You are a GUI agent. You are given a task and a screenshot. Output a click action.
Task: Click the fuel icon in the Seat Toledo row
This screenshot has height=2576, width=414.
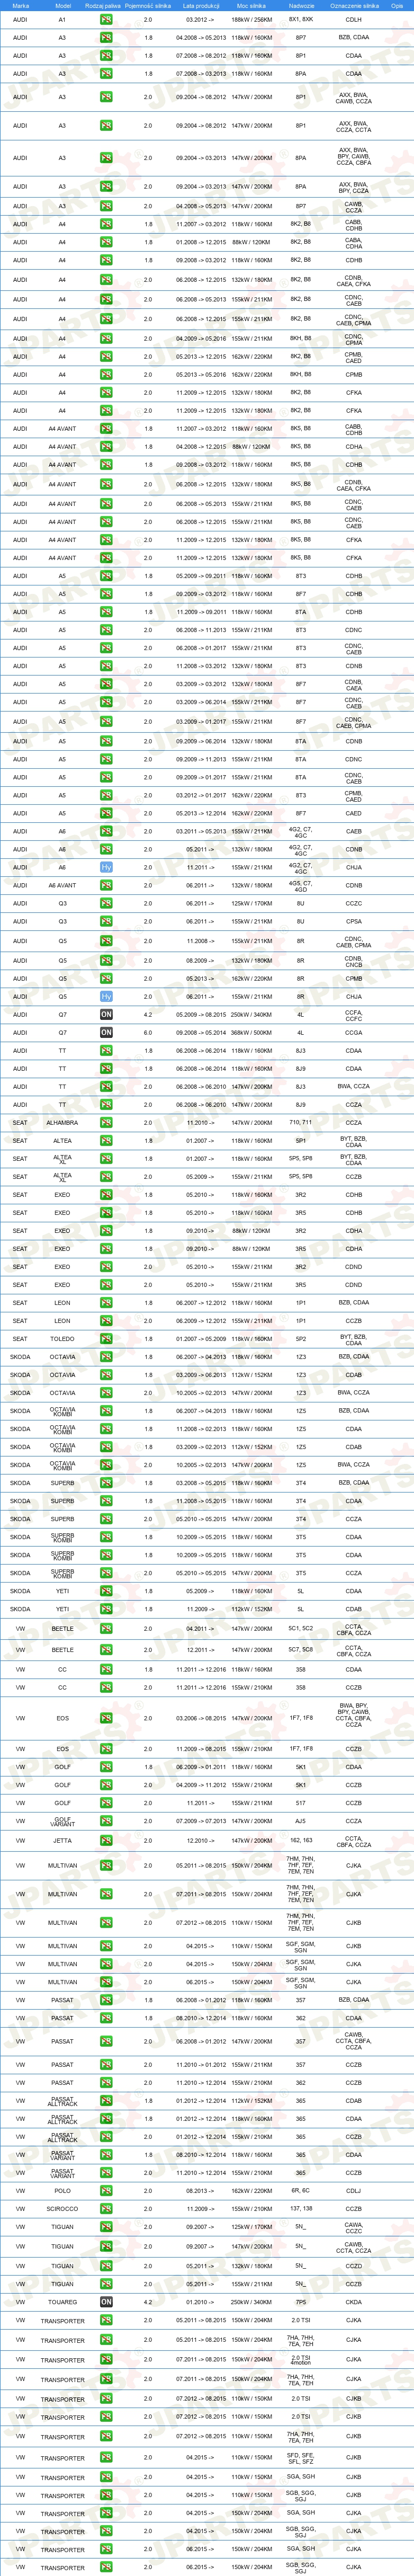point(106,1338)
